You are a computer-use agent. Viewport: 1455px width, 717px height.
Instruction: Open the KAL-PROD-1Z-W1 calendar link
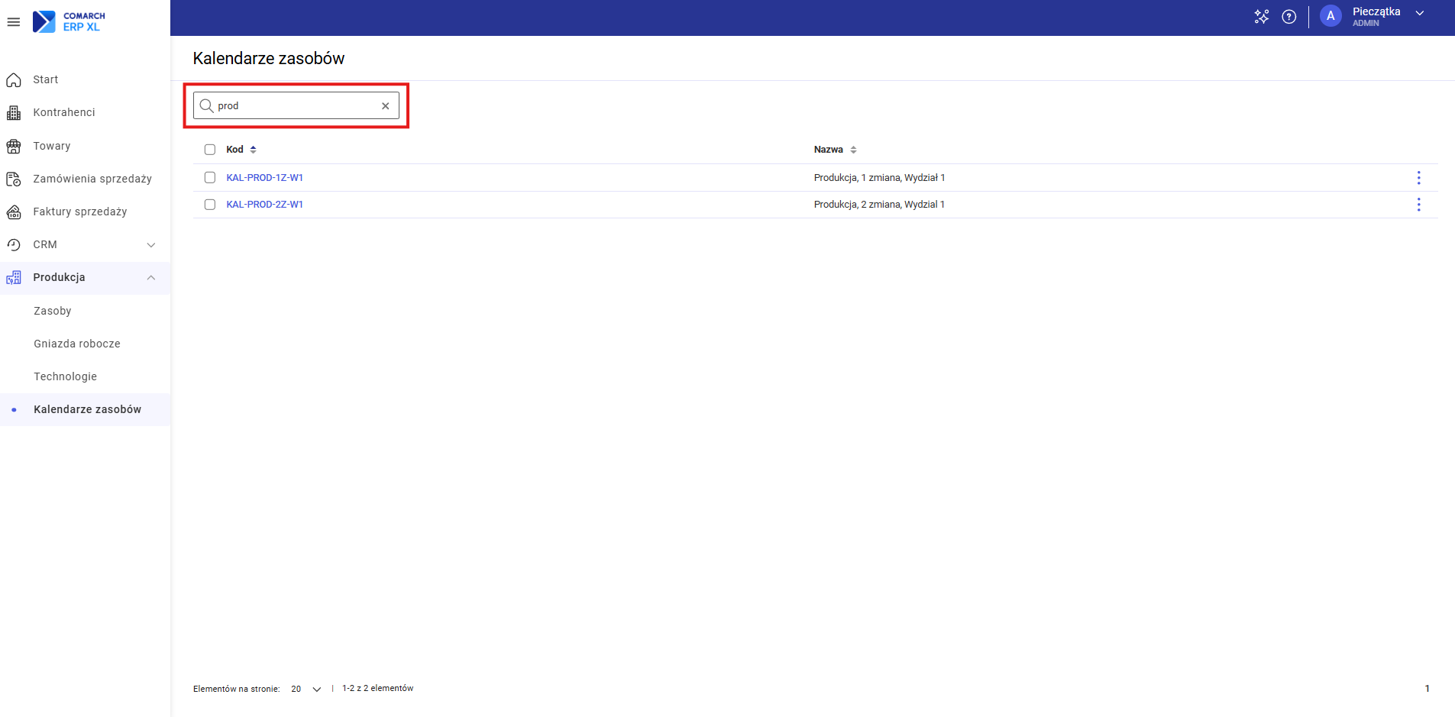(x=265, y=178)
